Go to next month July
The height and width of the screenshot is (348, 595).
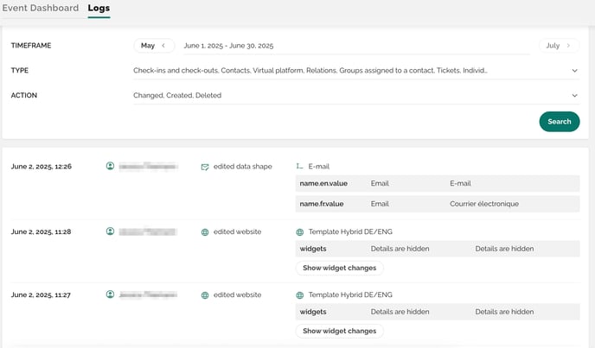pyautogui.click(x=559, y=46)
